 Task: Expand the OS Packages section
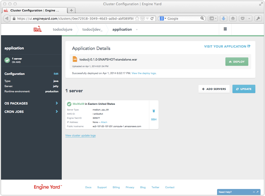pyautogui.click(x=31, y=103)
